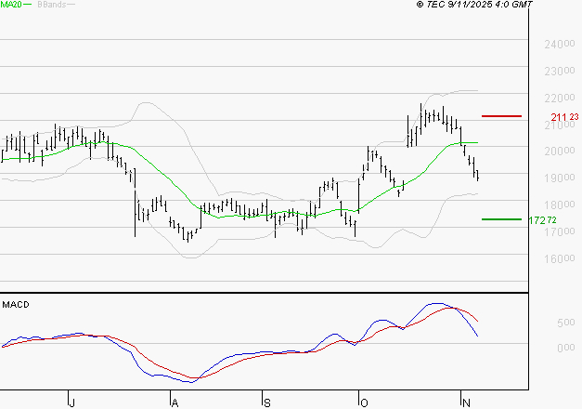Click the 190.00 price axis label
The height and width of the screenshot is (409, 582).
[560, 178]
